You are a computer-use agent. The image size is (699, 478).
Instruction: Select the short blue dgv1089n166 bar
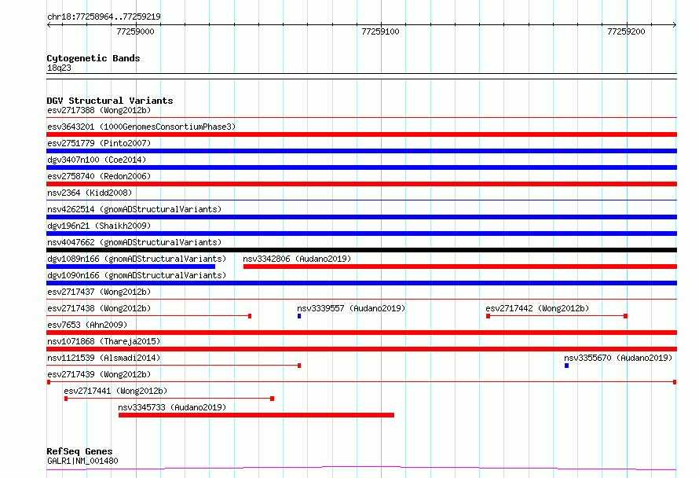pyautogui.click(x=130, y=267)
